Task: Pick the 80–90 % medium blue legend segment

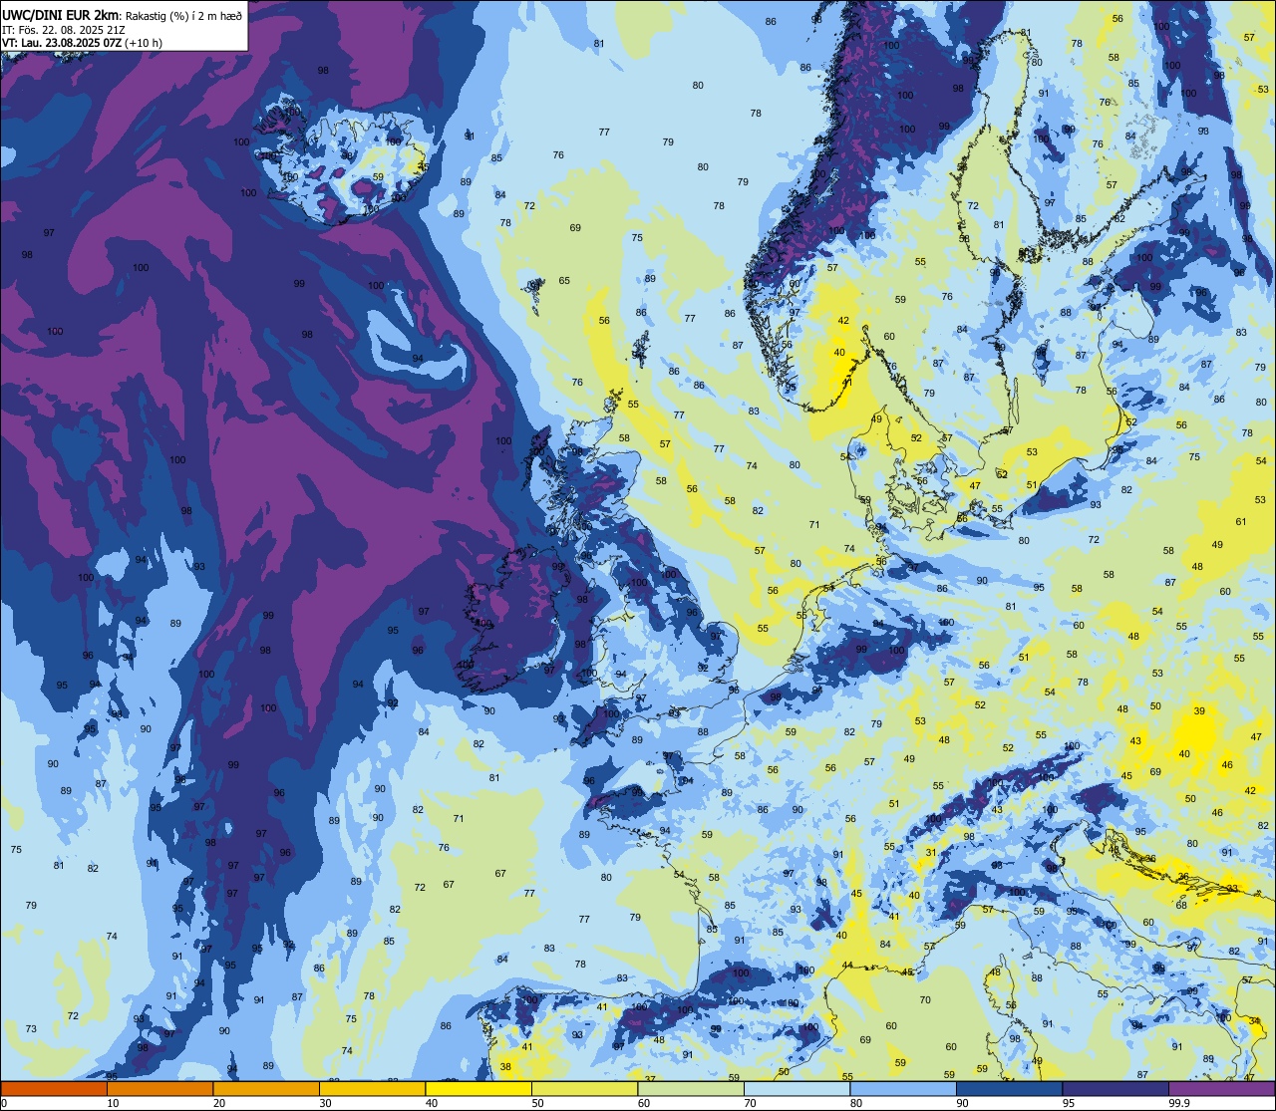Action: pos(903,1088)
